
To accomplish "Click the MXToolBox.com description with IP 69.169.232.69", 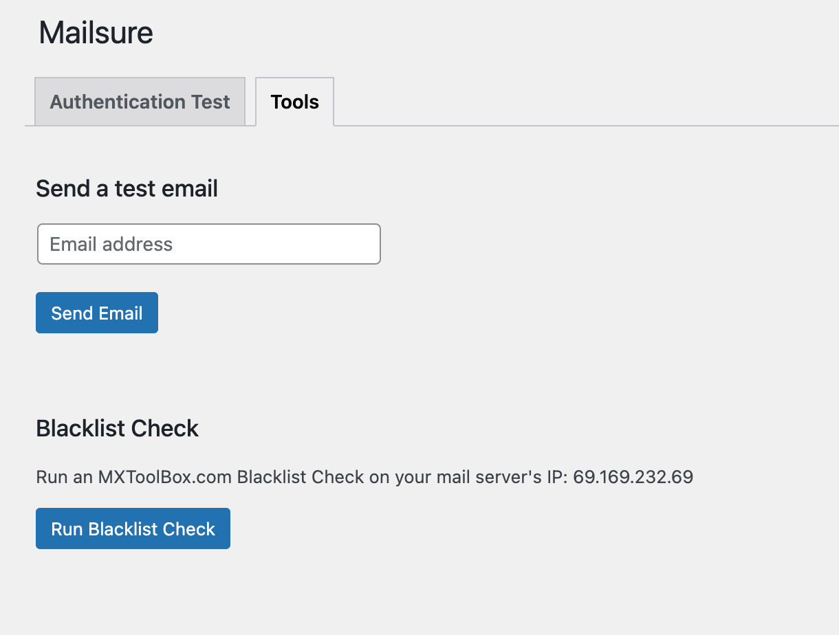I will [x=364, y=477].
